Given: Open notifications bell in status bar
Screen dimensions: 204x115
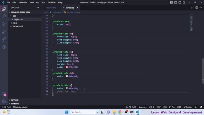Looking at the screenshot, I should pyautogui.click(x=201, y=107).
